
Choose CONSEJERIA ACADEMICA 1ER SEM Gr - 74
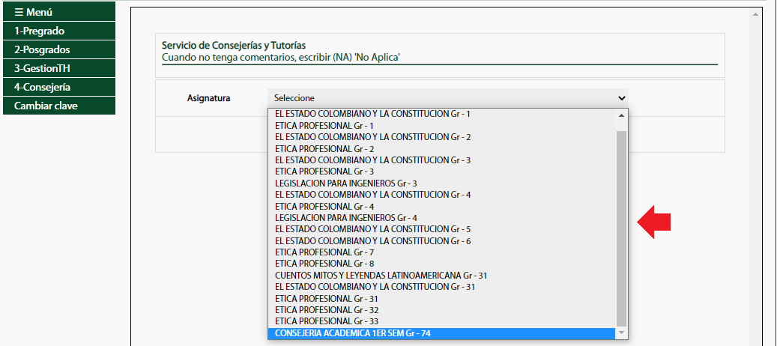pyautogui.click(x=441, y=333)
